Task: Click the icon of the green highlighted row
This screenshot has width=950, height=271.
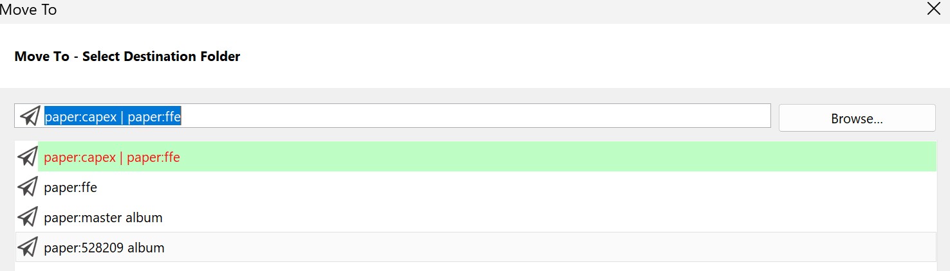Action: (27, 157)
